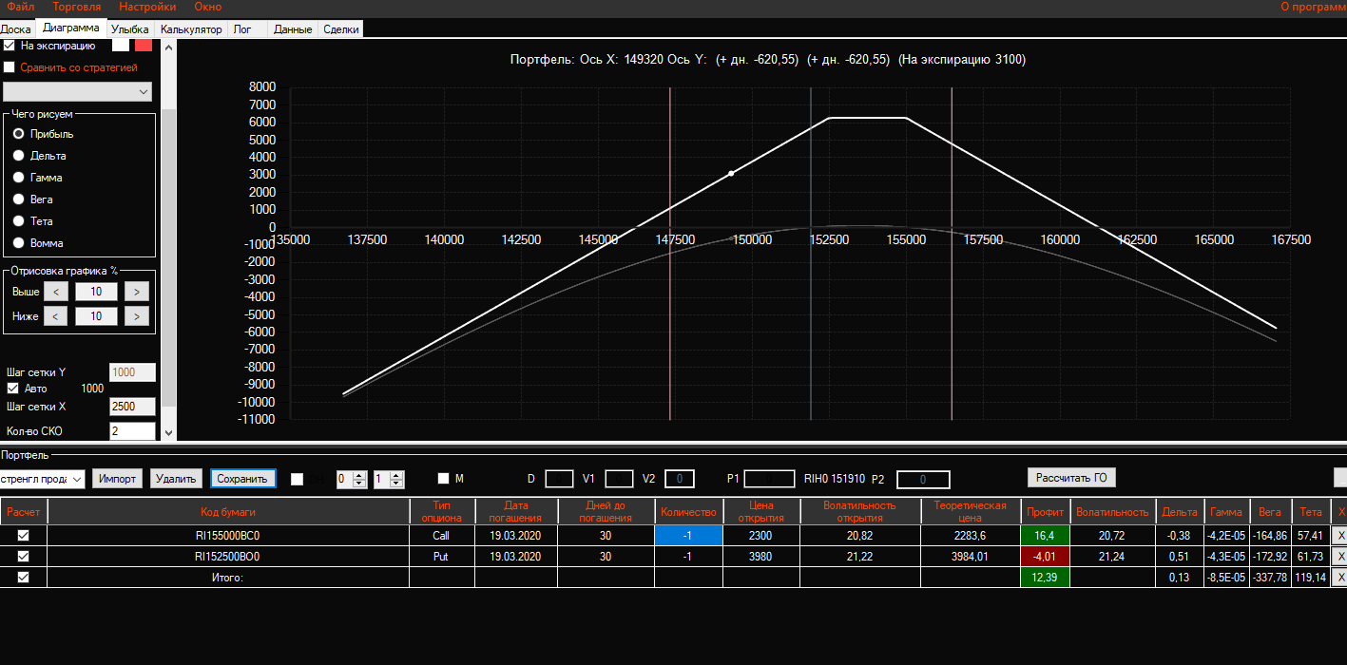Open the Настройки menu
1347x665 pixels.
[x=147, y=7]
